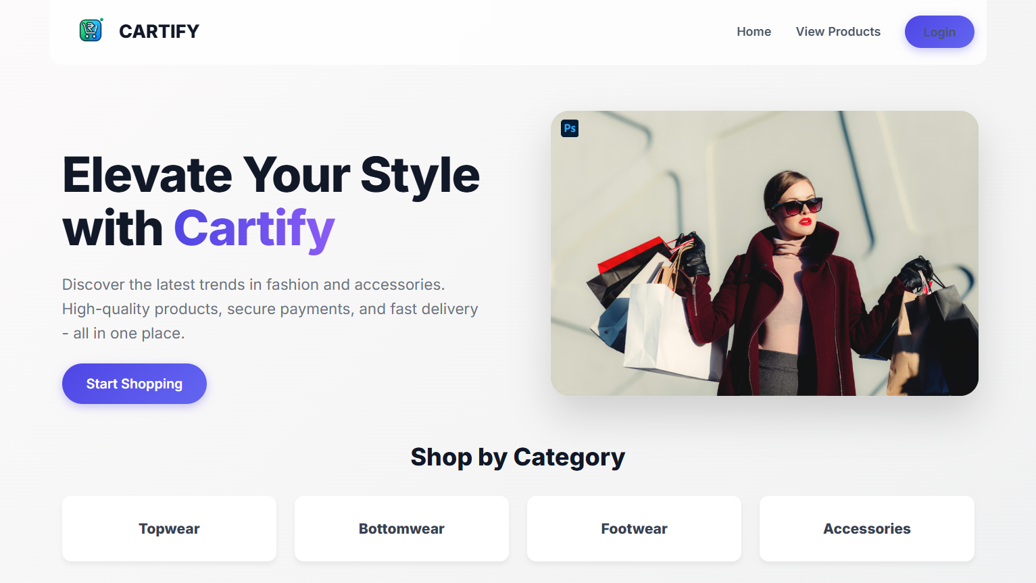This screenshot has width=1036, height=583.
Task: Open the Accessories category card
Action: tap(867, 528)
